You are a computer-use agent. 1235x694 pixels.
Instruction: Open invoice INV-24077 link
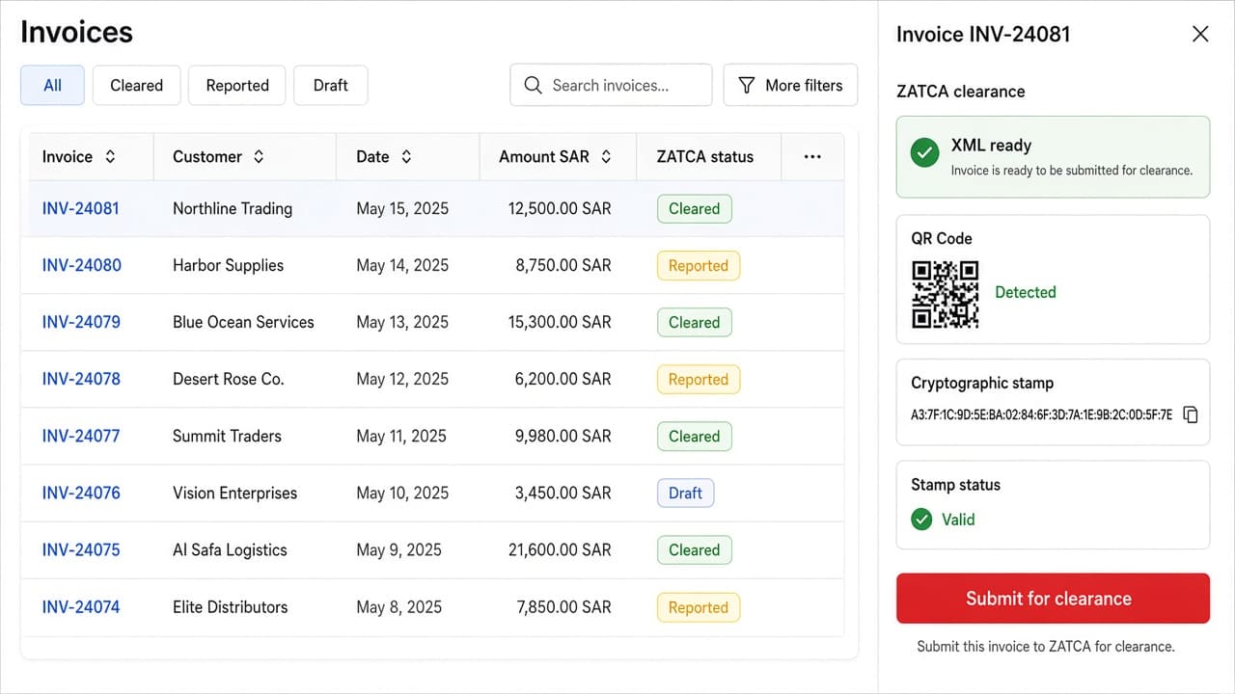coord(81,436)
